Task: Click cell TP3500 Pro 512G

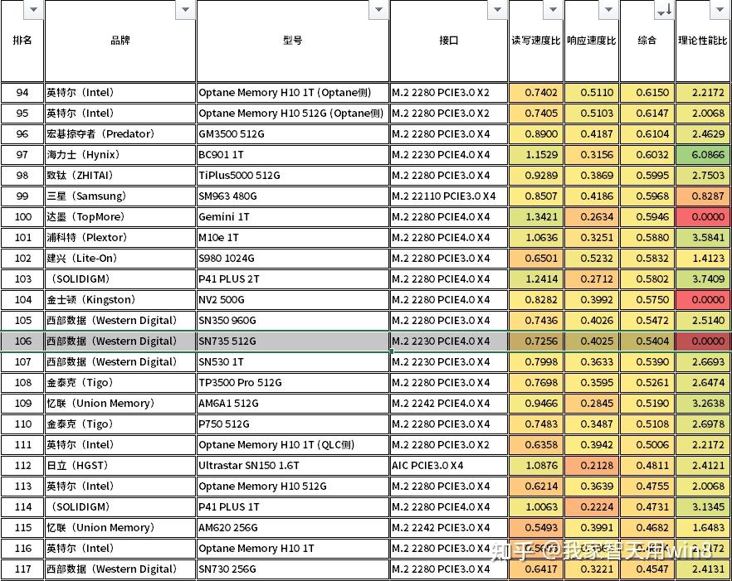Action: tap(293, 382)
